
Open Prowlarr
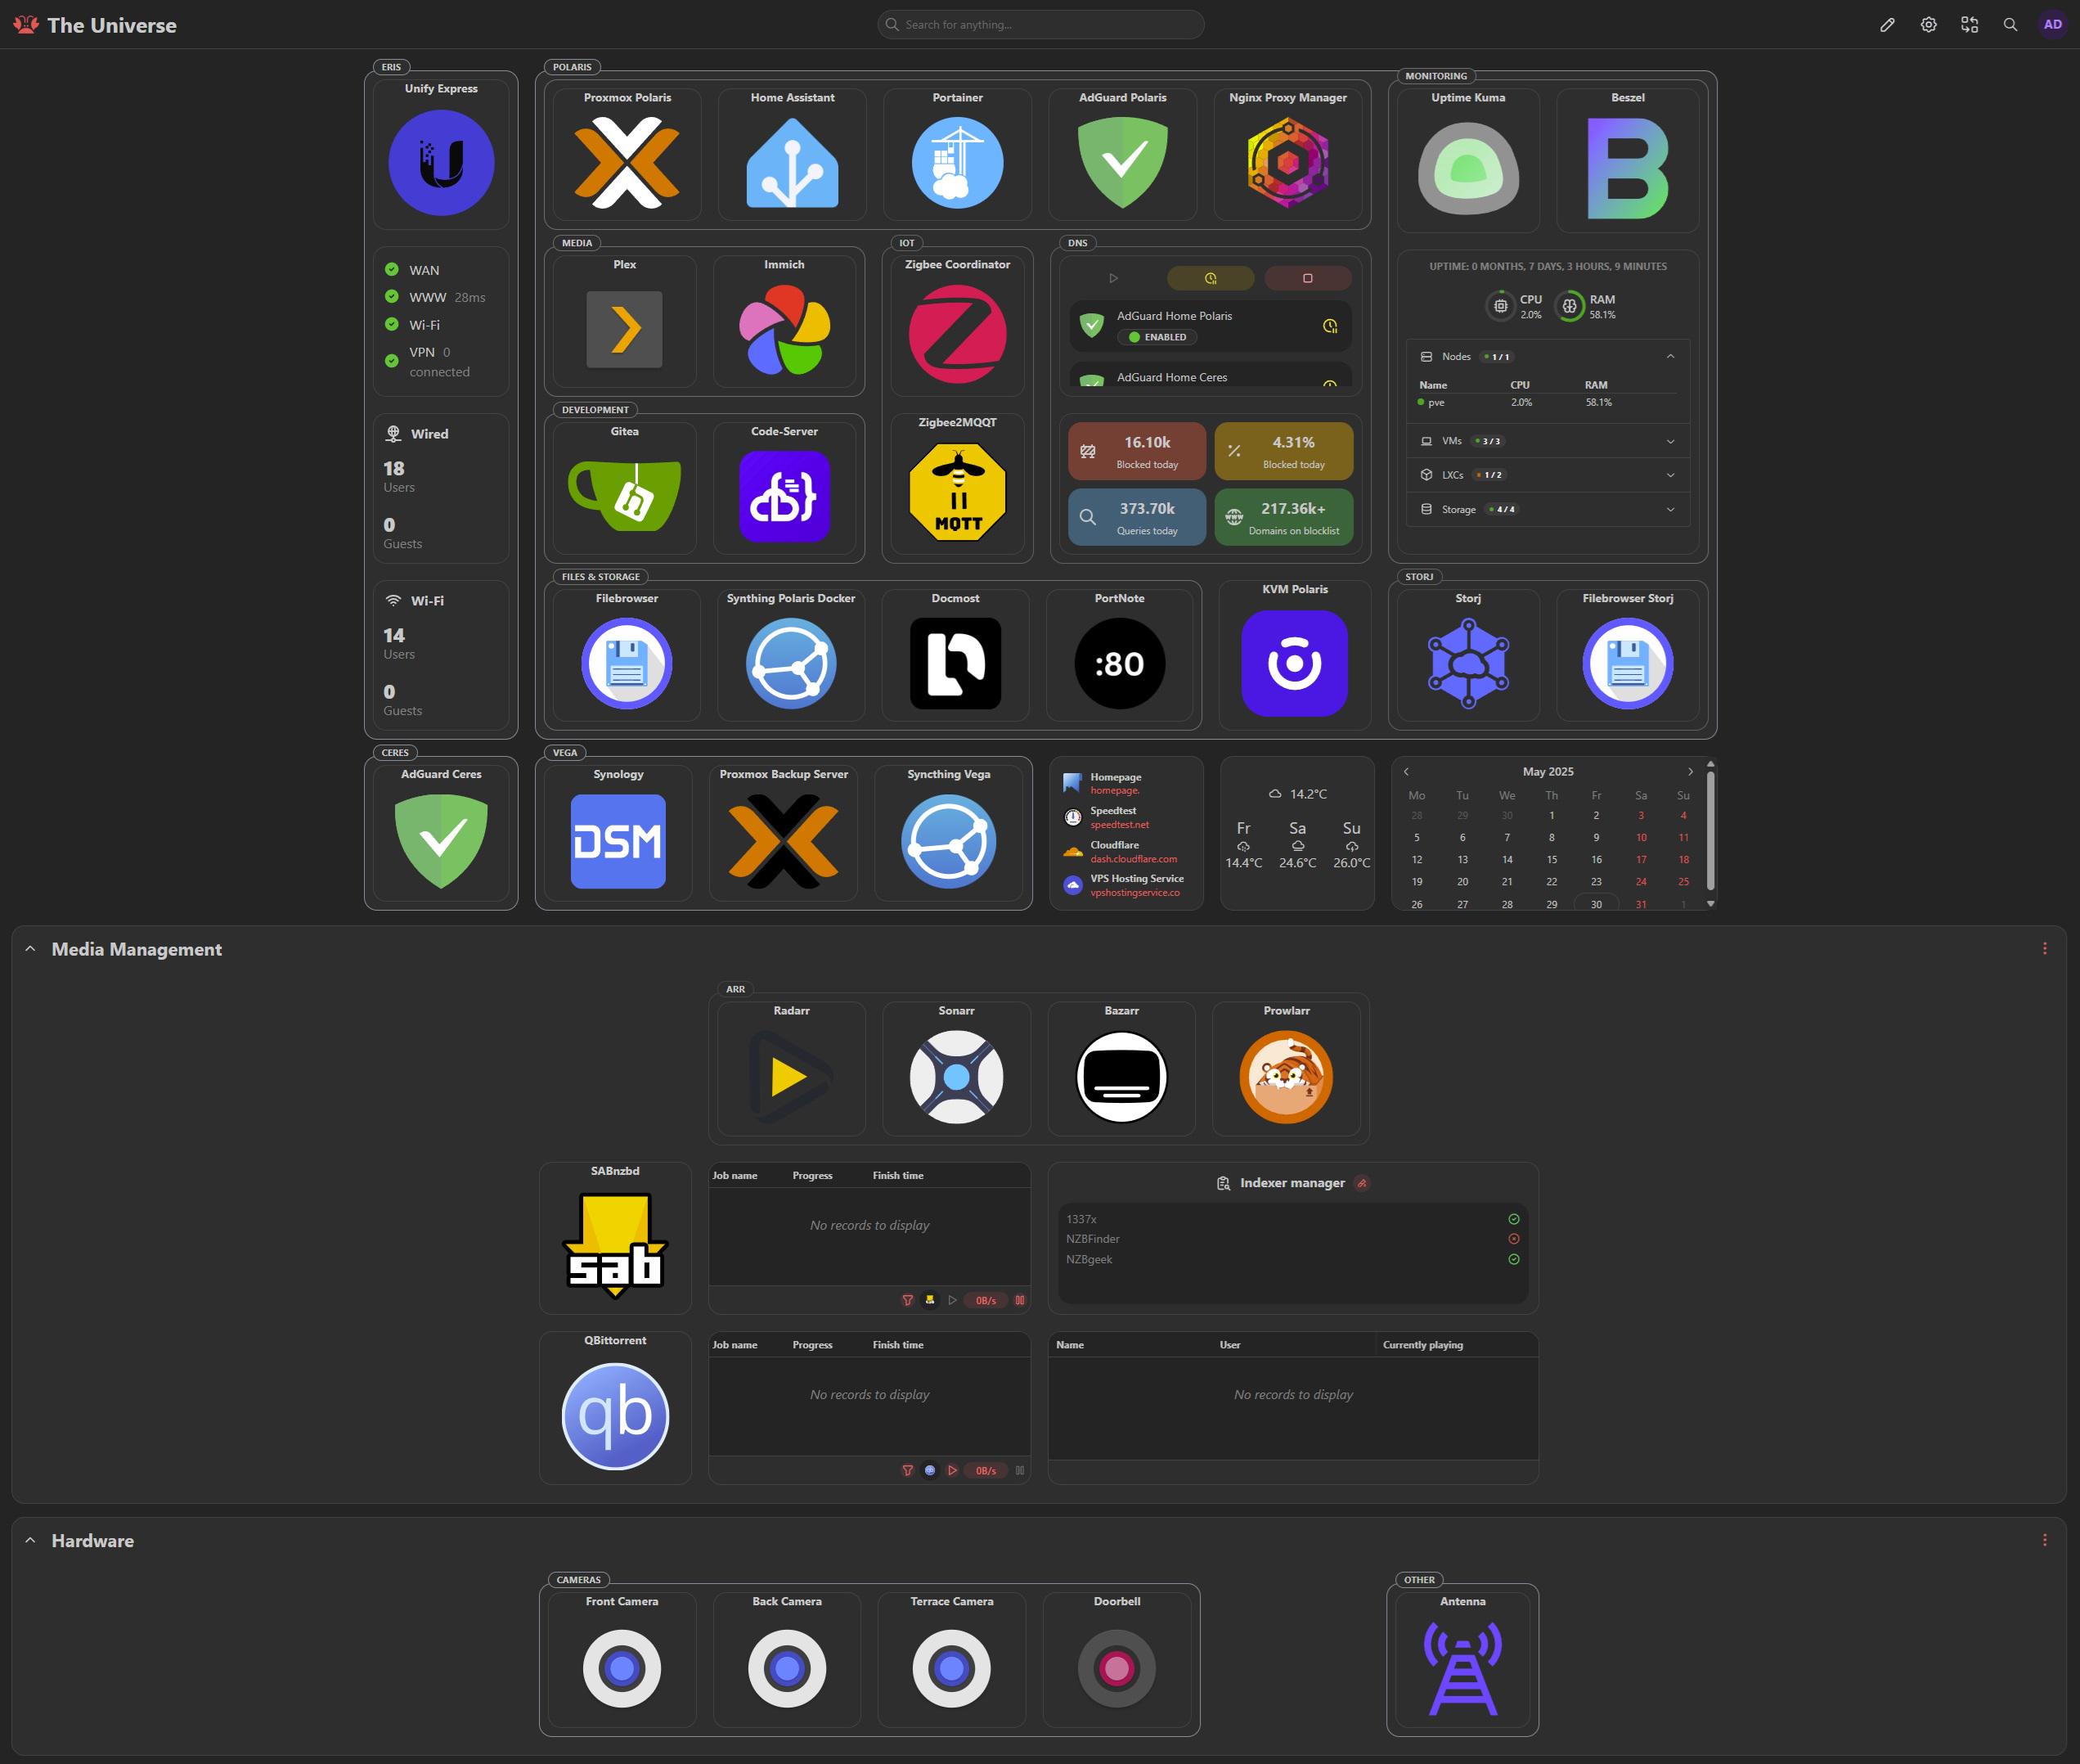[1286, 1068]
